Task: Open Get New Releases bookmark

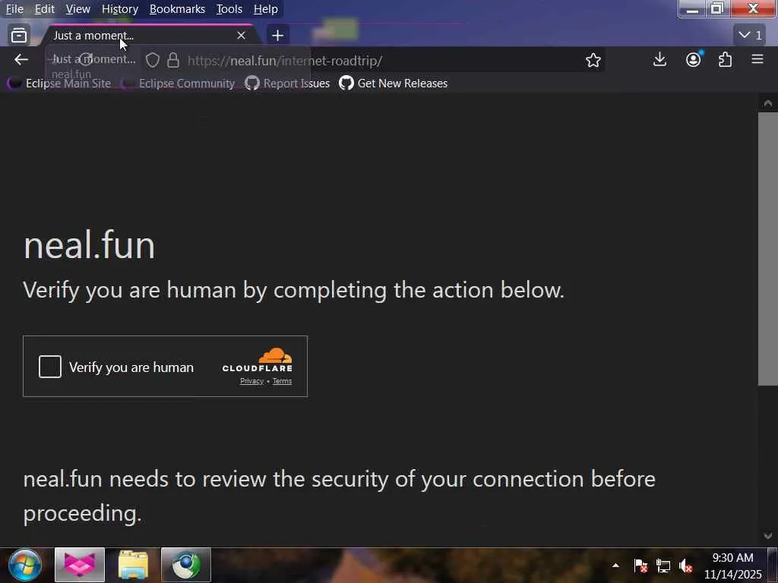Action: pyautogui.click(x=393, y=84)
